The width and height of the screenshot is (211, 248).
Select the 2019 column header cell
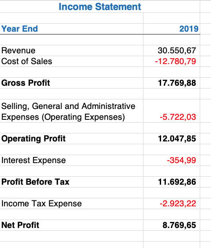(x=171, y=29)
